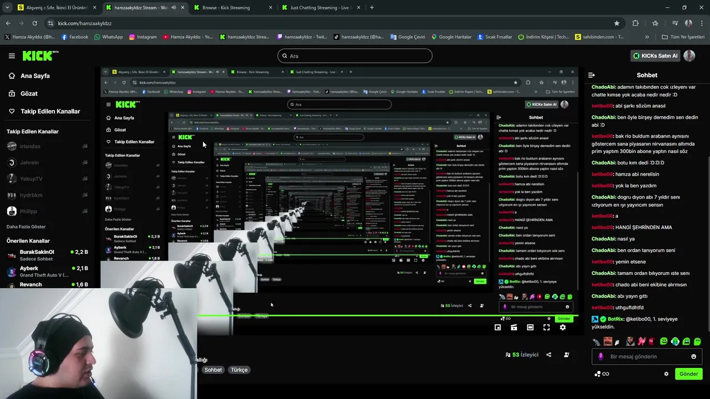Image resolution: width=710 pixels, height=399 pixels.
Task: Expand Daha Fazla Göster in followed channels
Action: [x=26, y=227]
